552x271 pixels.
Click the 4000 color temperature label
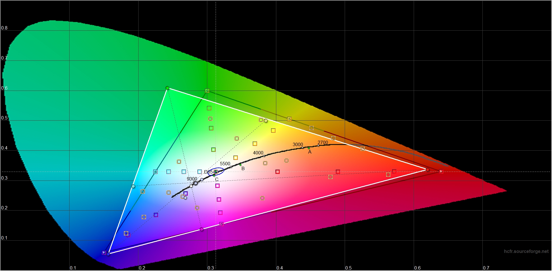click(x=258, y=153)
